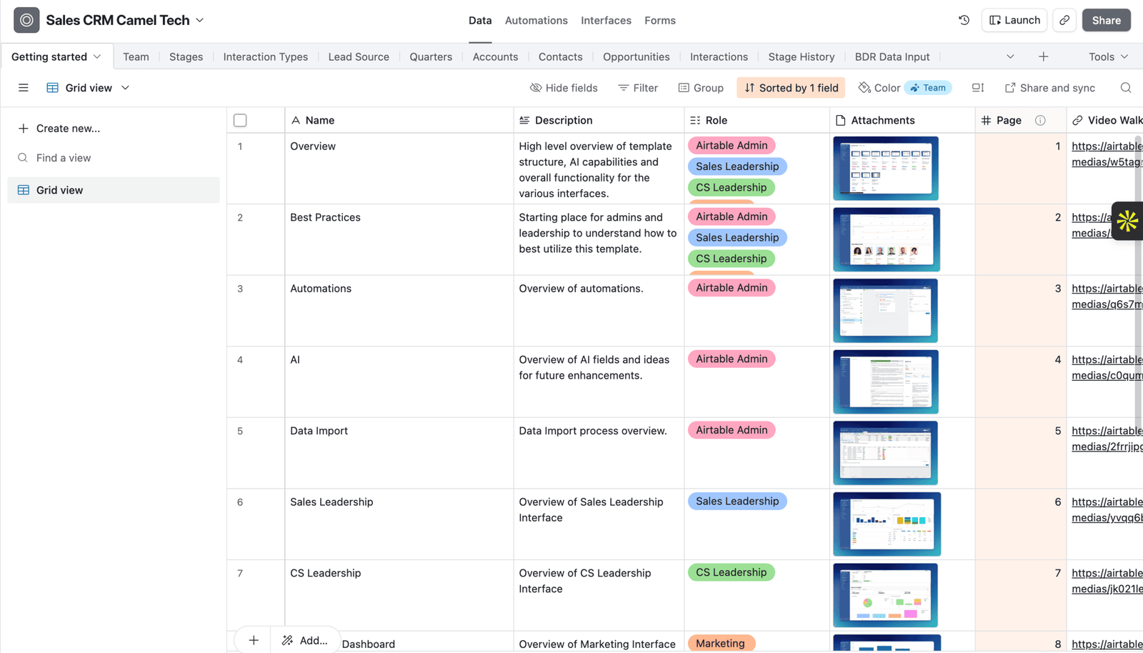Open the Automations top menu
This screenshot has width=1143, height=653.
tap(536, 20)
